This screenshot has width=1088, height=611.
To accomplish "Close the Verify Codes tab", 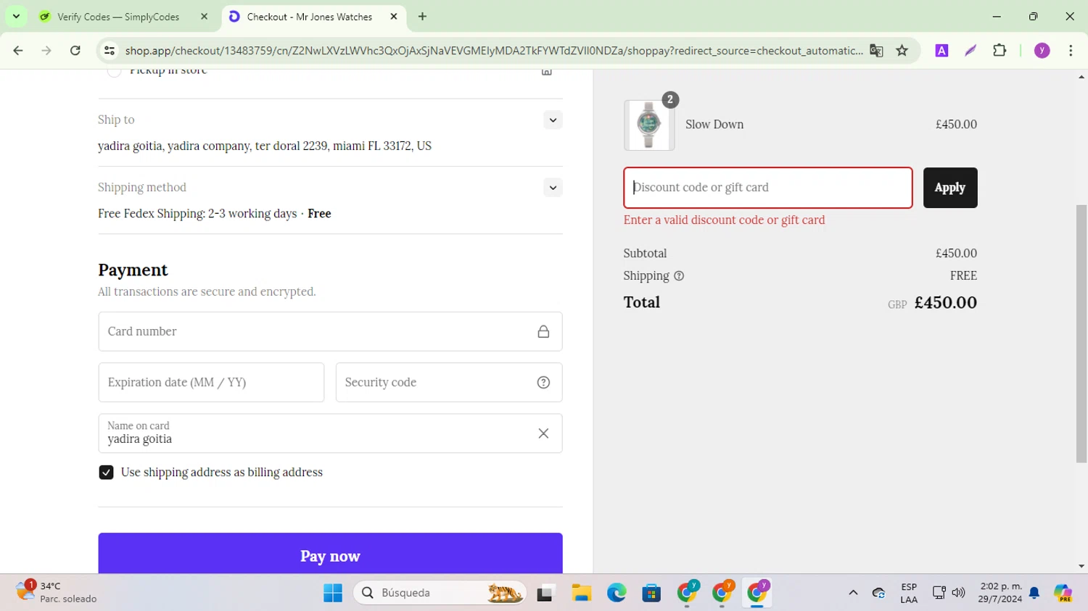I will [x=204, y=17].
